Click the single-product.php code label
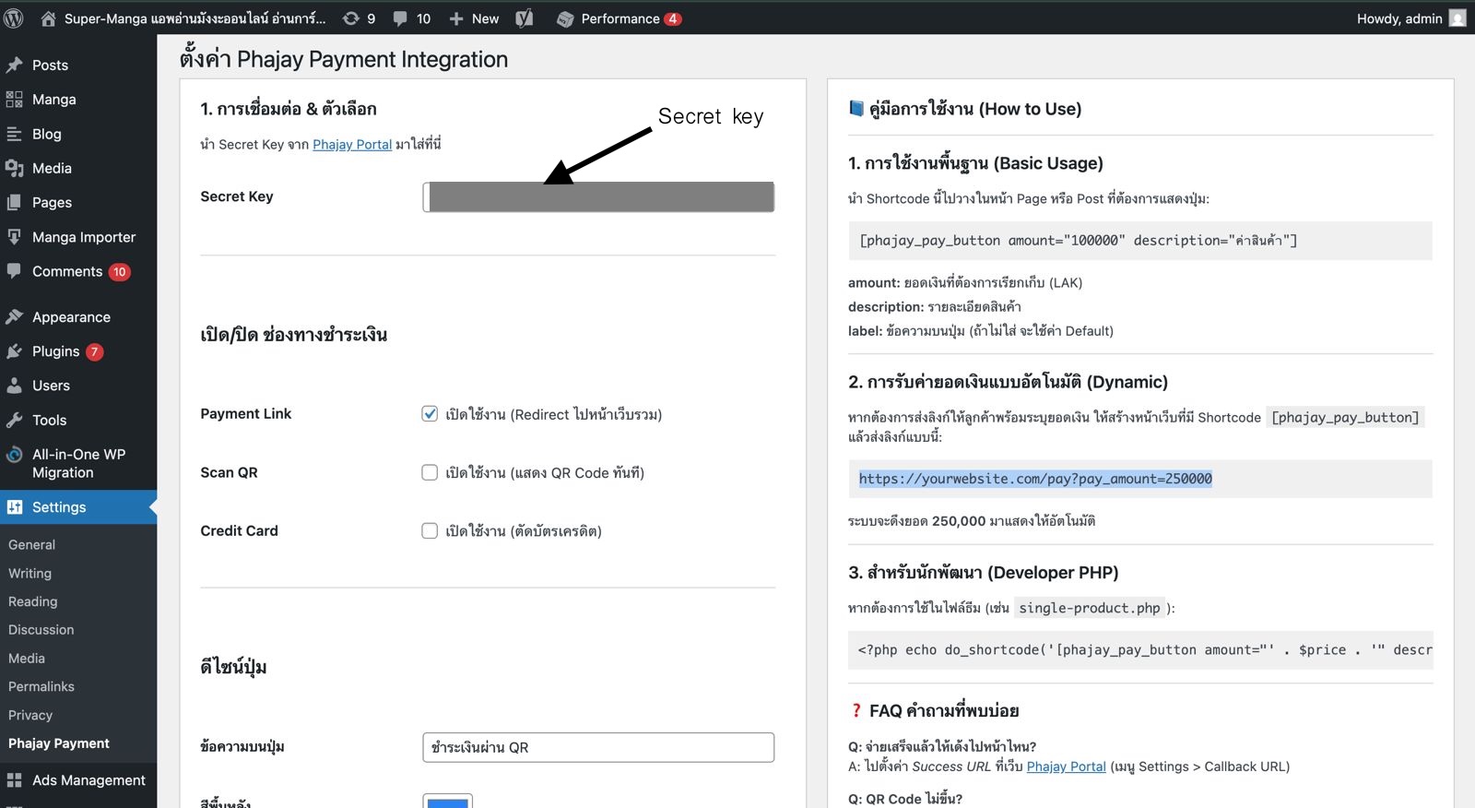Screen dimensions: 1475x808 pyautogui.click(x=1089, y=608)
